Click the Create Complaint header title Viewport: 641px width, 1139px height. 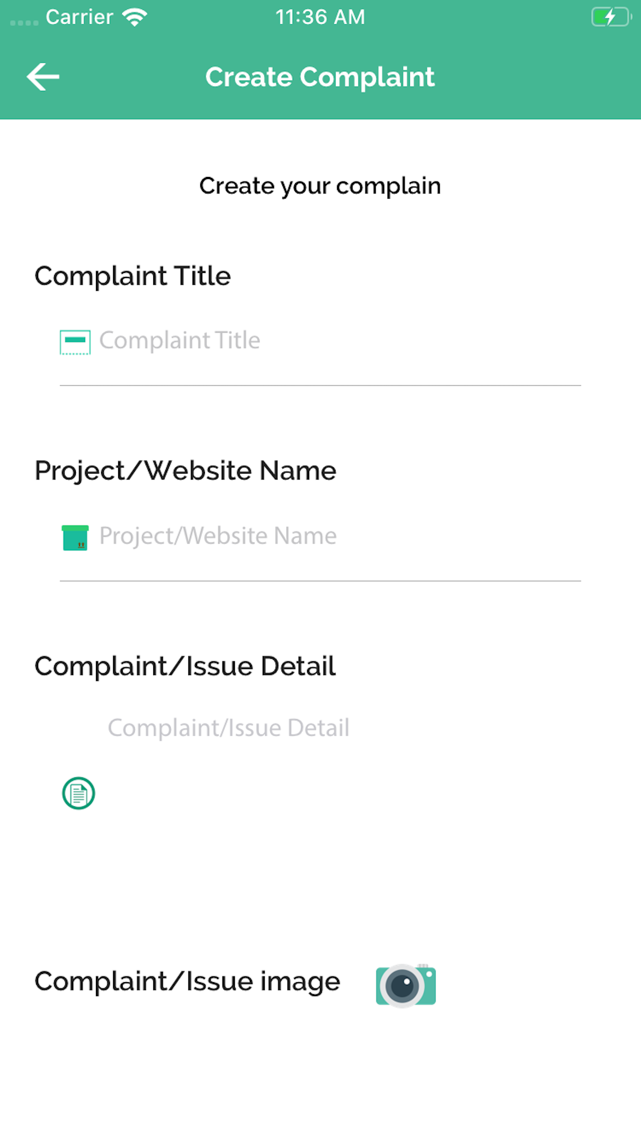(320, 76)
